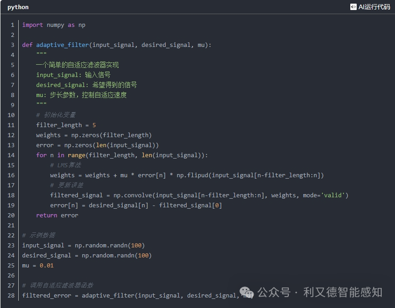Click line number 1
395x308 pixels.
pyautogui.click(x=13, y=25)
